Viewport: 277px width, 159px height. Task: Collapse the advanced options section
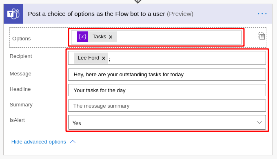38,142
